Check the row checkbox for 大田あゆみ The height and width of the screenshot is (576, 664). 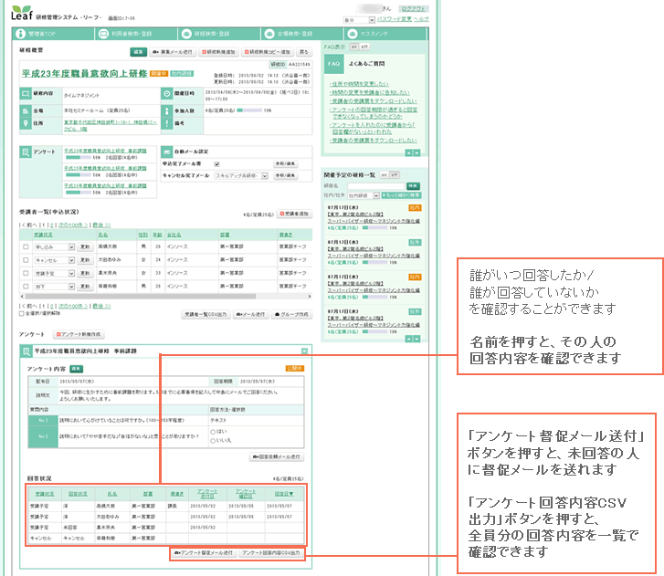pyautogui.click(x=26, y=260)
